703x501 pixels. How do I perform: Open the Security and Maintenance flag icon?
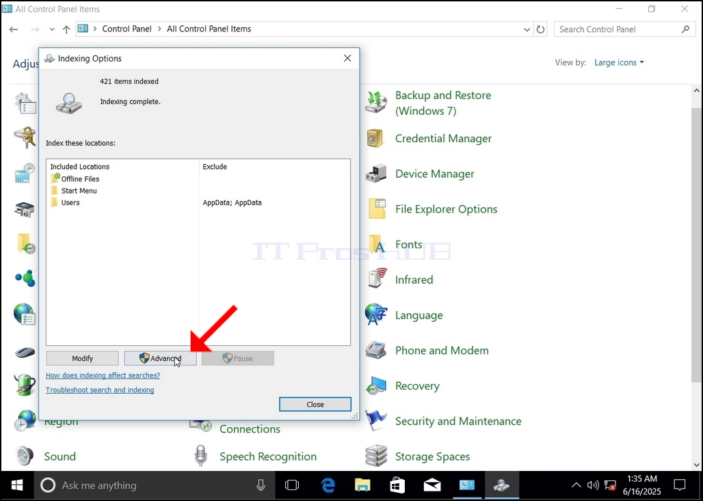pyautogui.click(x=375, y=421)
